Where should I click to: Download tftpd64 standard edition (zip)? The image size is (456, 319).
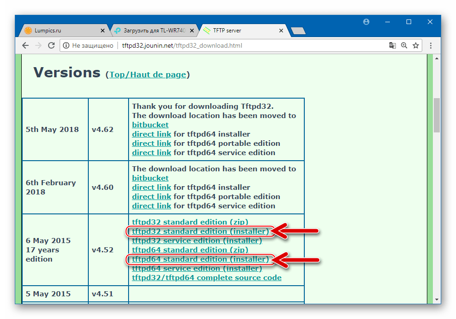pos(190,250)
